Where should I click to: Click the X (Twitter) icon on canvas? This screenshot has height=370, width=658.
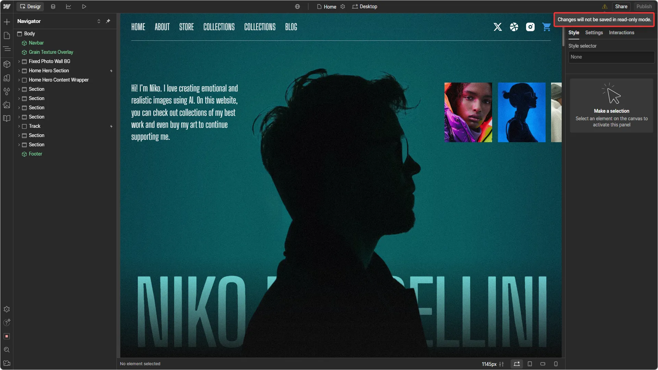498,27
